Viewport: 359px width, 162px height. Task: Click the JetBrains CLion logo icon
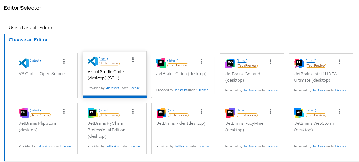tap(161, 63)
